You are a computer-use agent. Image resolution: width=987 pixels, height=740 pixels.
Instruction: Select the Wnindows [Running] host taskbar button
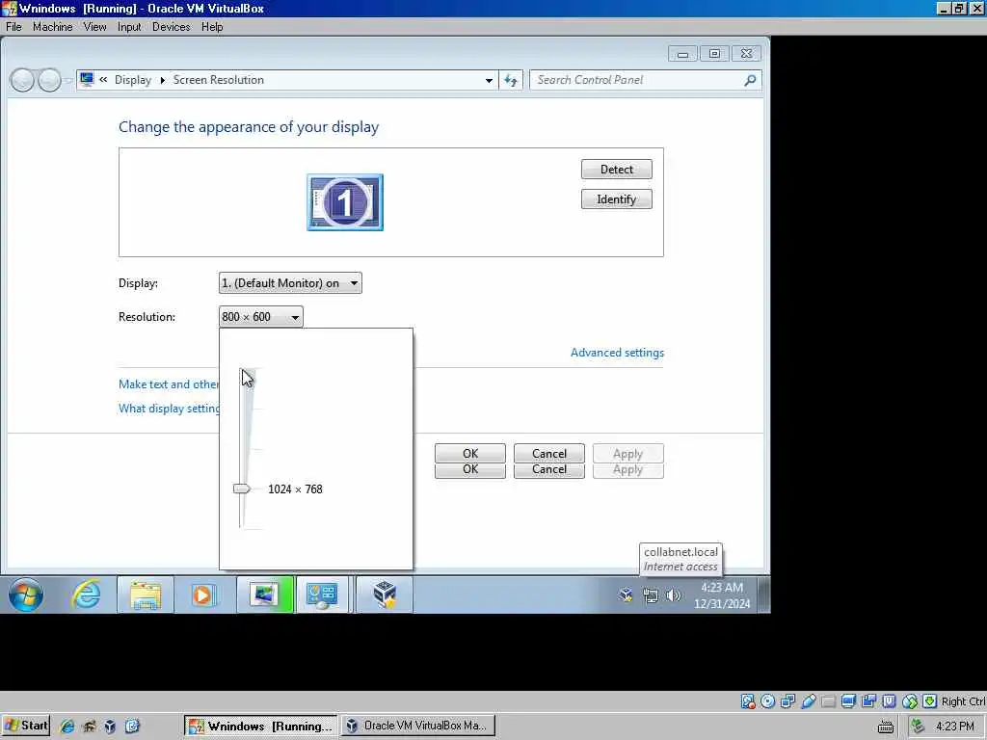(x=260, y=726)
